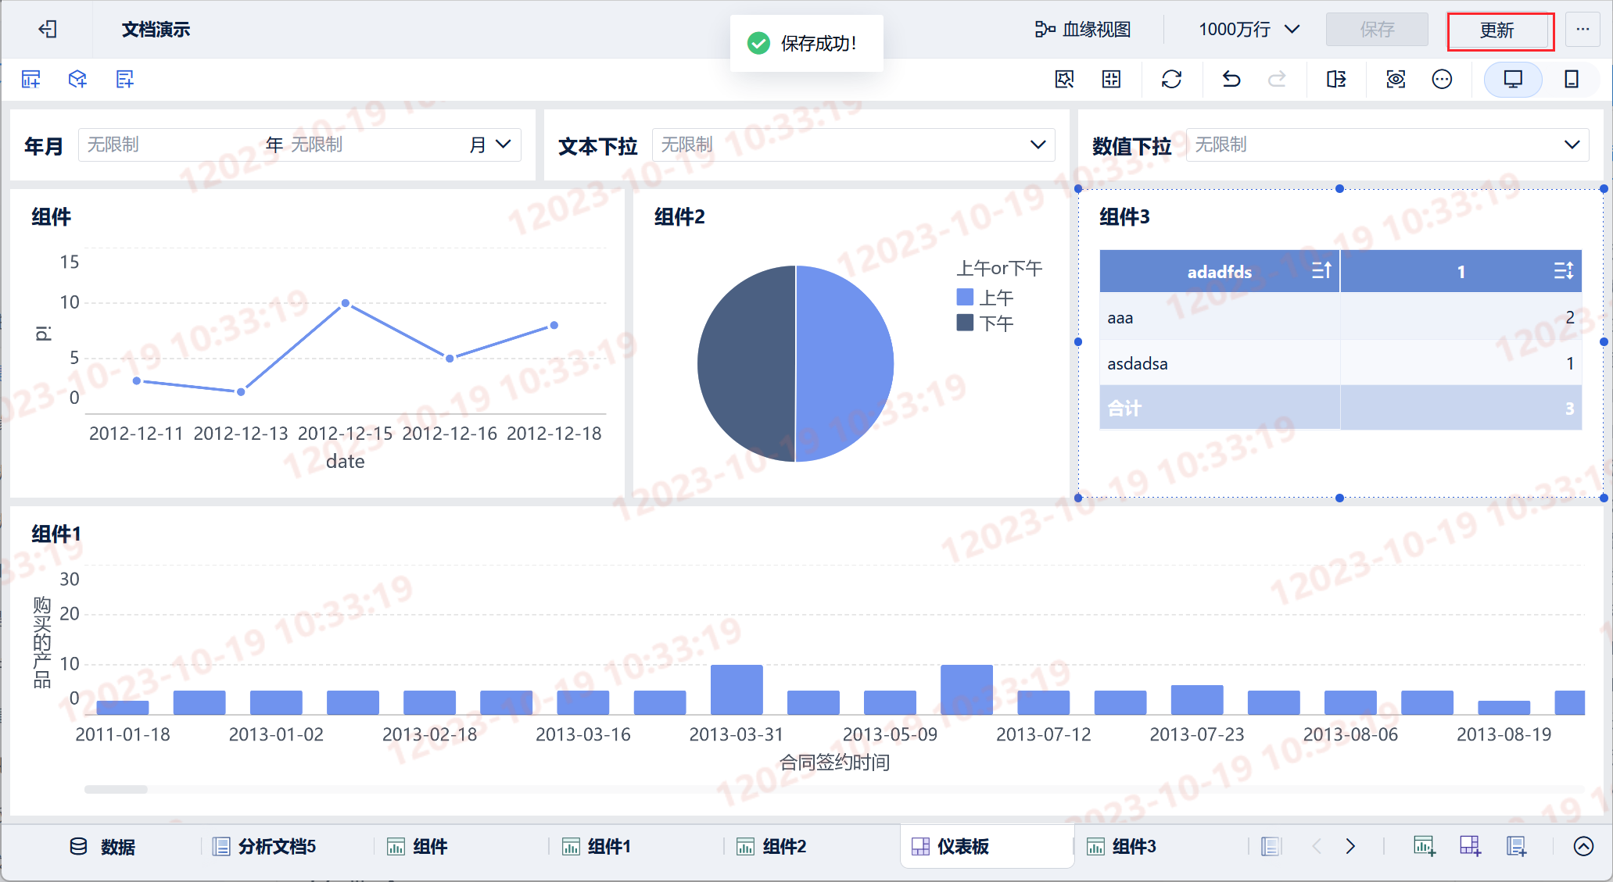This screenshot has height=882, width=1613.
Task: Click the refresh icon in toolbar
Action: (1171, 79)
